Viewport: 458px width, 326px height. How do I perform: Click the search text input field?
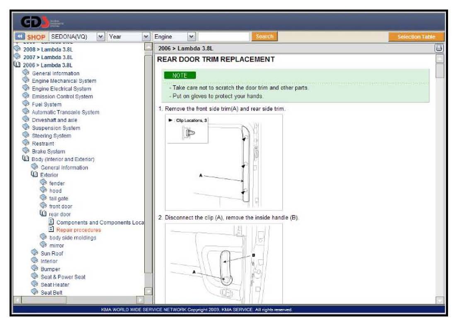(x=224, y=37)
